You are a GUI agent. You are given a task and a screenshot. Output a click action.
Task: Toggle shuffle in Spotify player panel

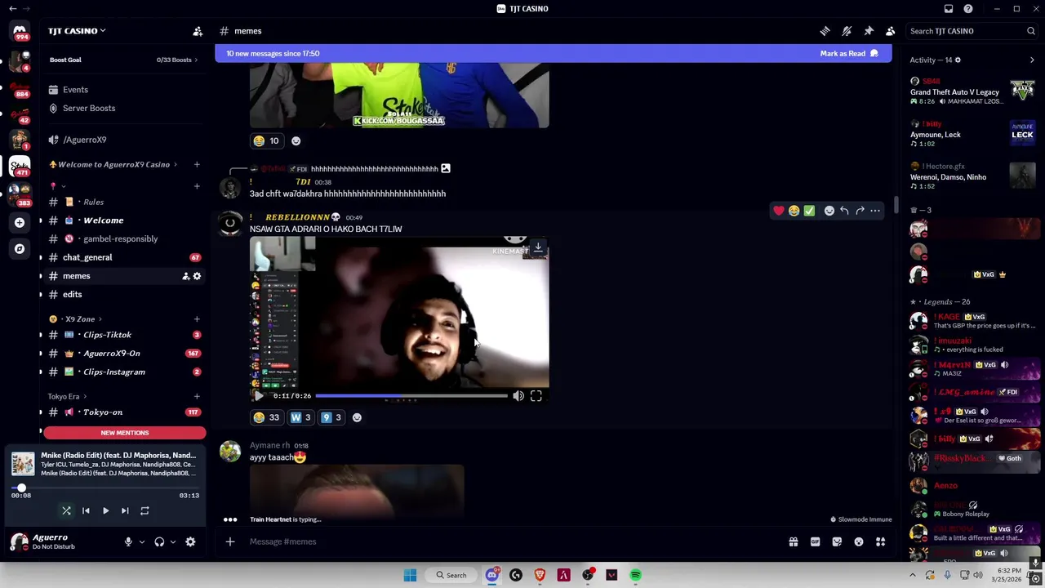66,510
